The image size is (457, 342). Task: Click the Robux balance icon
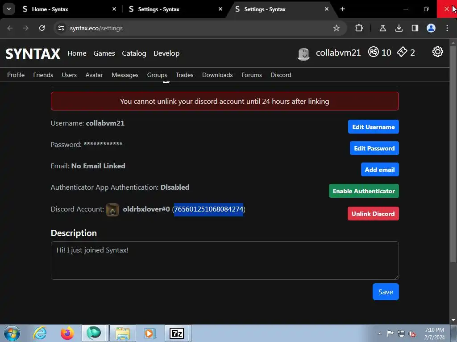374,52
